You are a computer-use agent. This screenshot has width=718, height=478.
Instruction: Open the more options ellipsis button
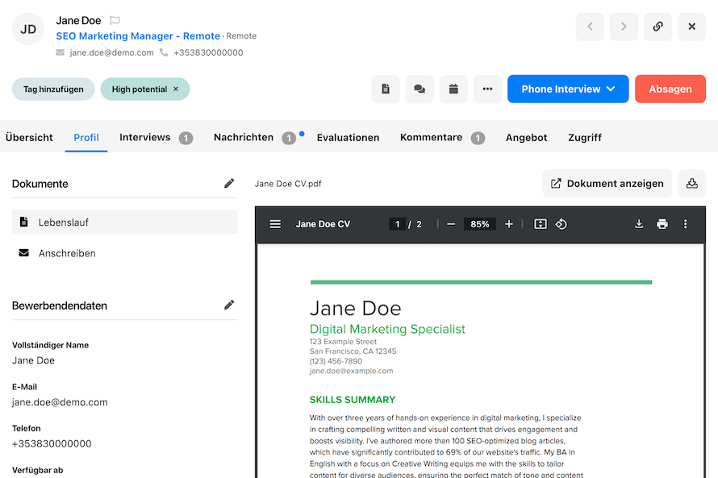487,89
